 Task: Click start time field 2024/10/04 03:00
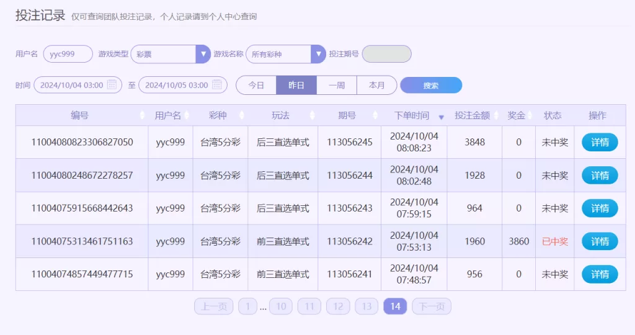(78, 85)
